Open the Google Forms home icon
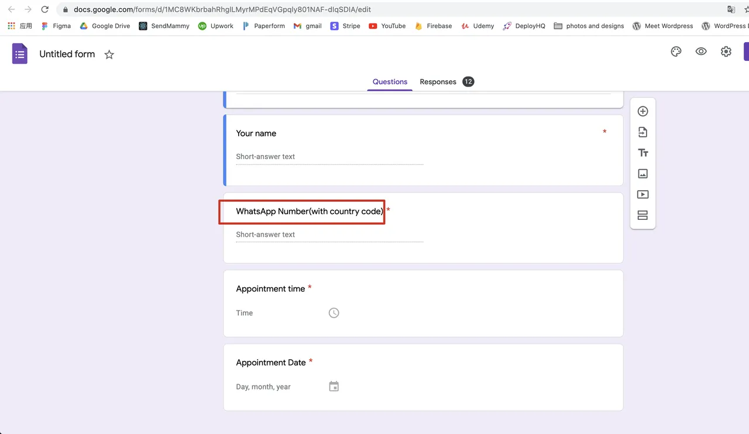Image resolution: width=749 pixels, height=434 pixels. [x=20, y=54]
